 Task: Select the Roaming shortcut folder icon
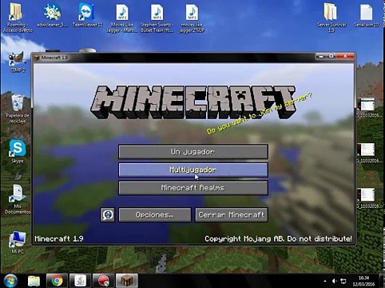pyautogui.click(x=18, y=18)
